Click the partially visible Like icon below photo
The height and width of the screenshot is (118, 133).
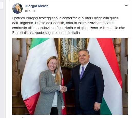click(x=22, y=117)
